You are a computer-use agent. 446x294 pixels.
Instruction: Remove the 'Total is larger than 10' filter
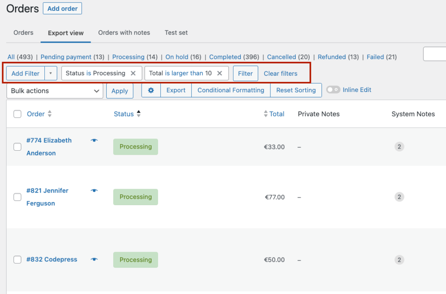click(x=220, y=73)
